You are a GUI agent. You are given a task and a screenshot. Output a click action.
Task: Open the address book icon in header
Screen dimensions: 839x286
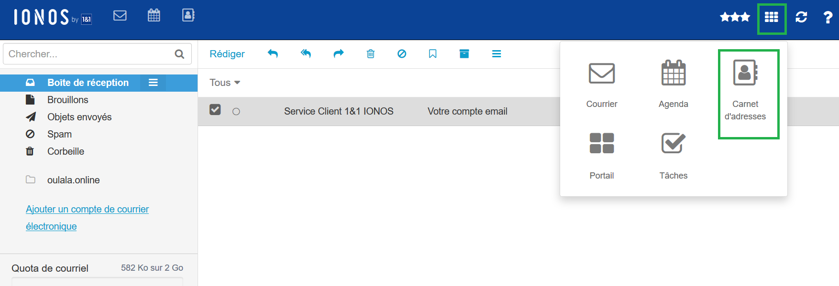188,15
